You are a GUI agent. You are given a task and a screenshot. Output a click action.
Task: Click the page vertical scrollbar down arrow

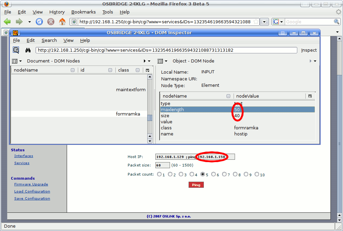coord(339,220)
